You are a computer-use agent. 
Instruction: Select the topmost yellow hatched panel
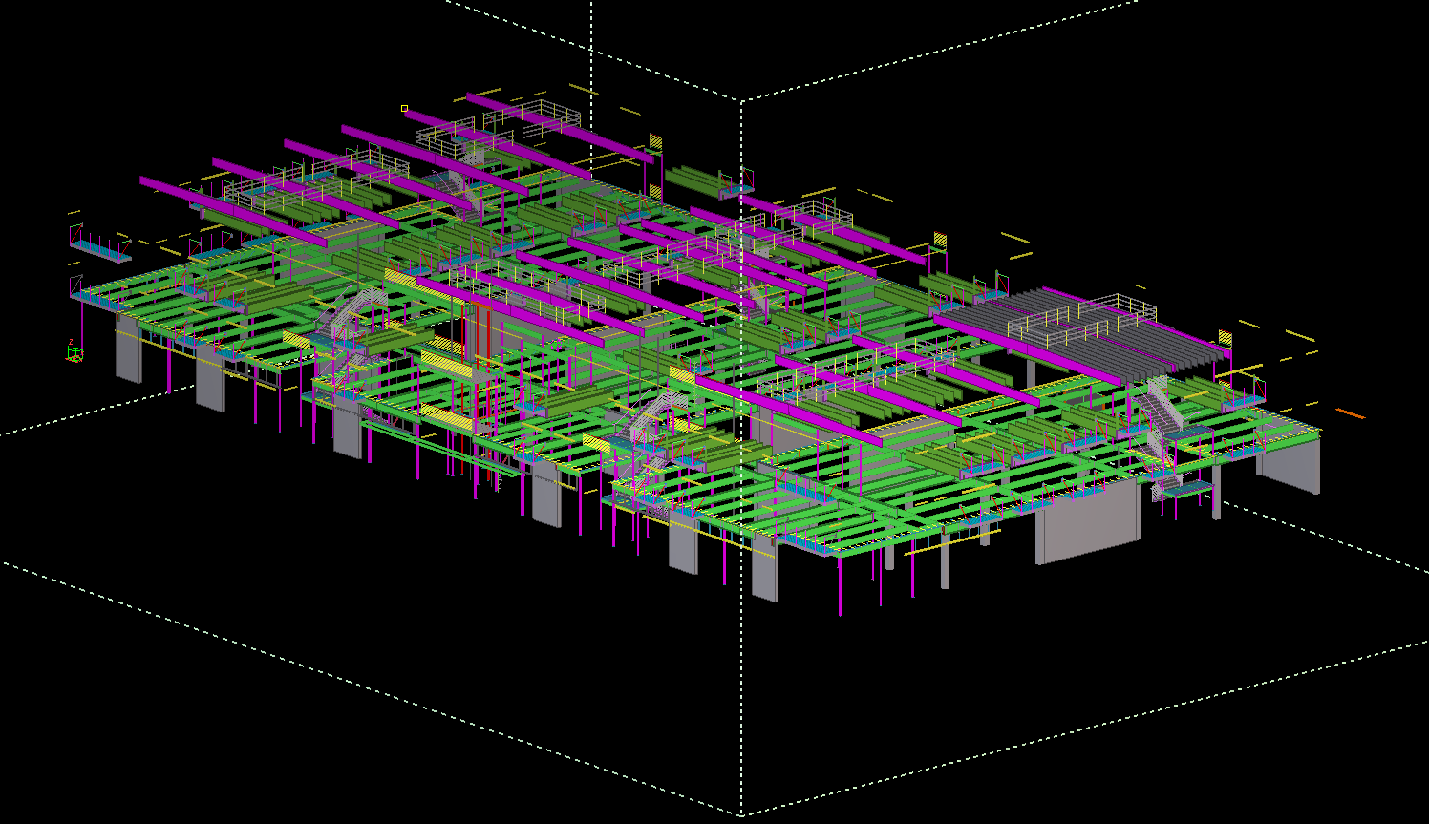tap(655, 141)
